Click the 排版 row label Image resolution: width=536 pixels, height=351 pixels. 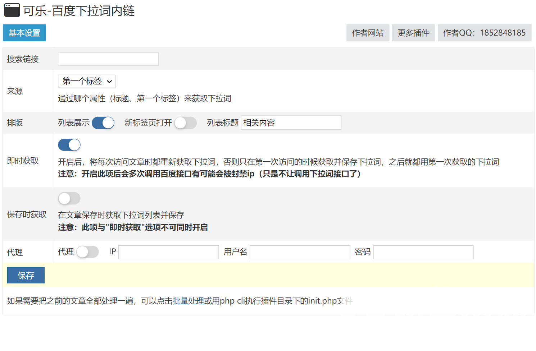(x=15, y=123)
